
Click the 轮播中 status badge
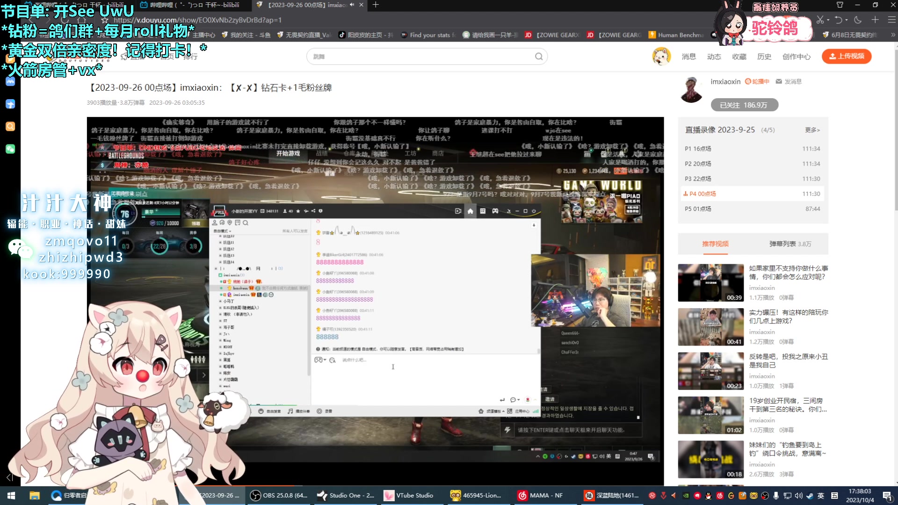(x=757, y=81)
